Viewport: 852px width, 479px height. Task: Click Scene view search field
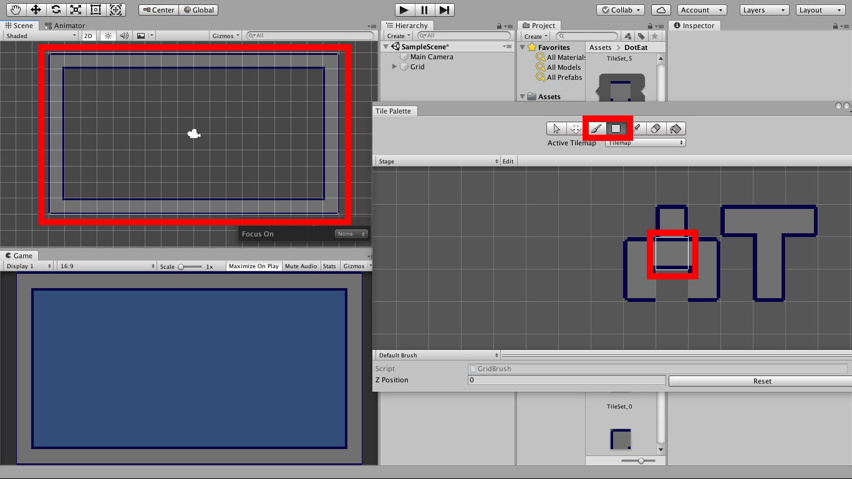pos(311,36)
